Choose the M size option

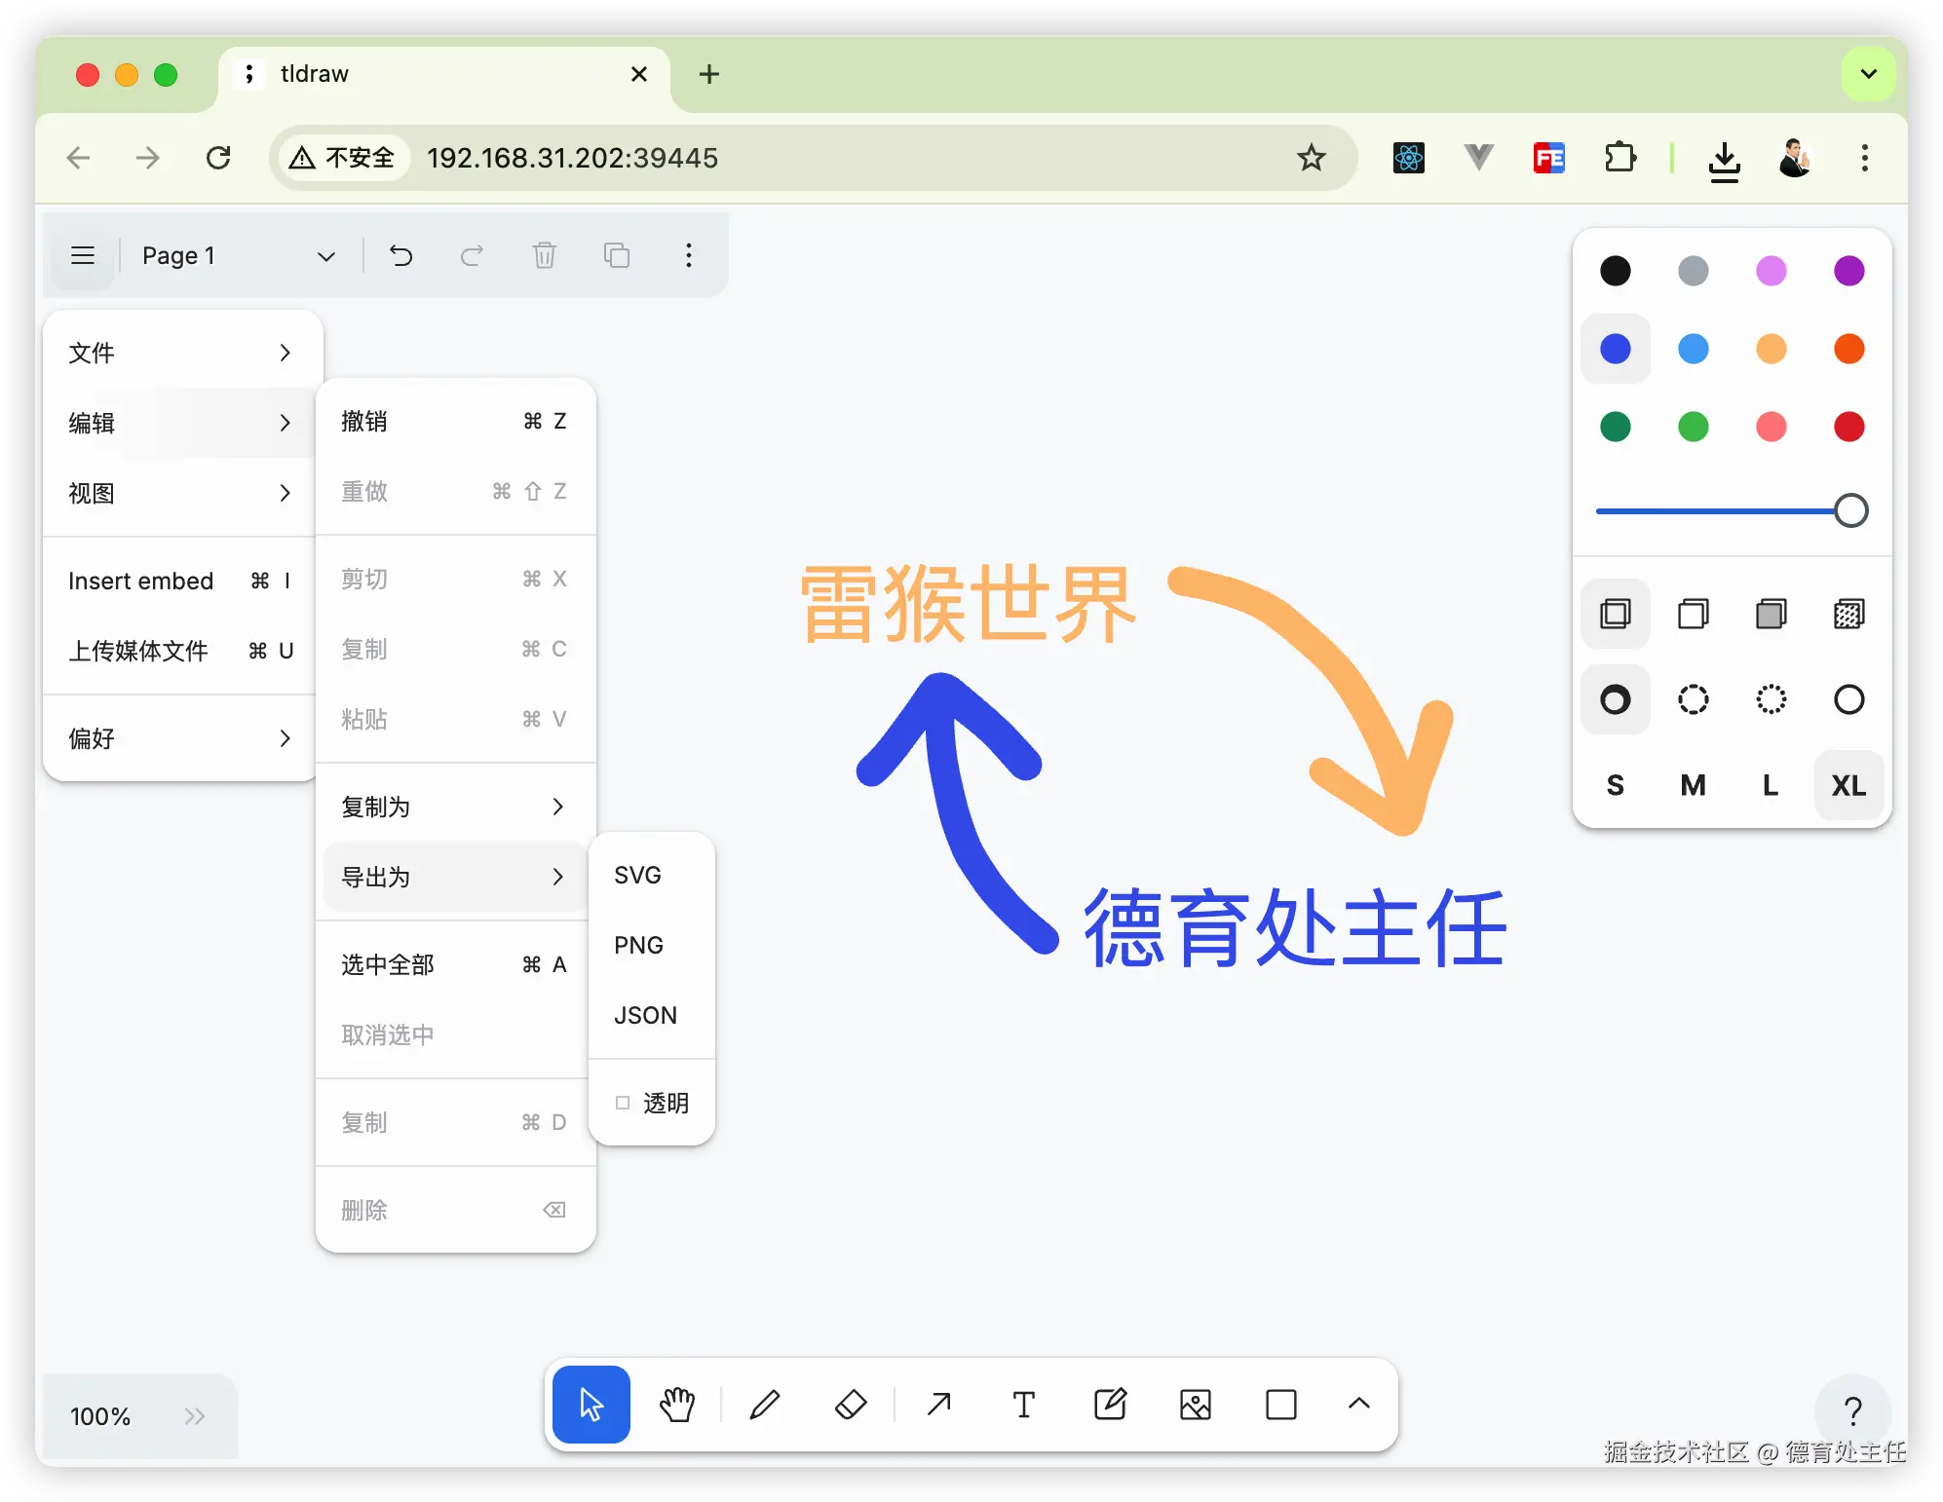point(1693,785)
